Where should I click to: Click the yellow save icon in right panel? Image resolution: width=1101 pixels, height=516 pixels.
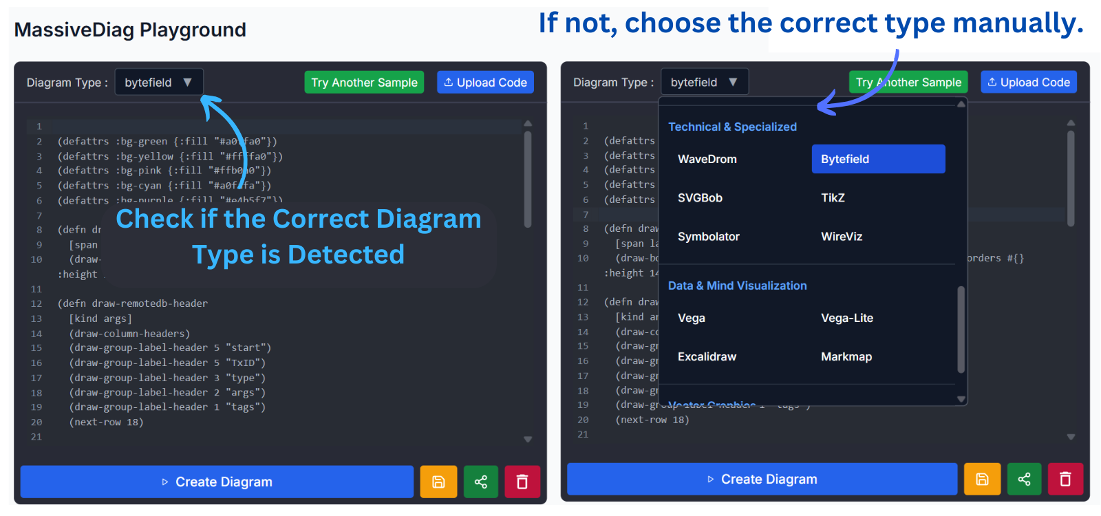[982, 479]
